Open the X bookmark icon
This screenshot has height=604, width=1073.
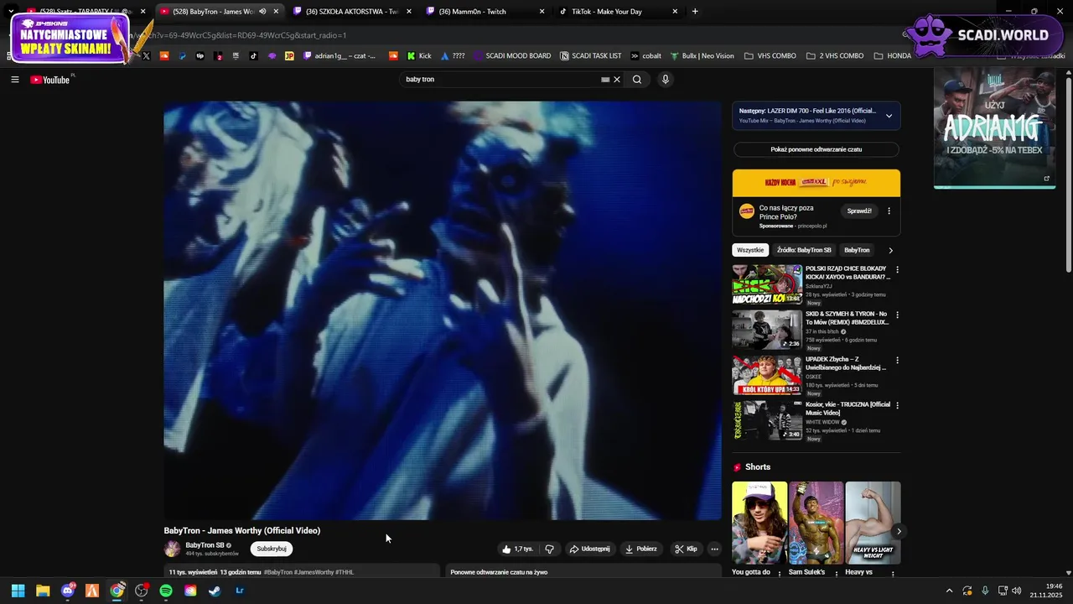(147, 56)
